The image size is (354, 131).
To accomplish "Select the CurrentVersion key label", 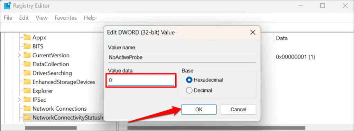I will tap(51, 55).
